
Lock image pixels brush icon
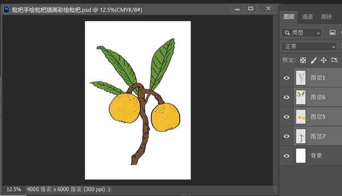[x=314, y=60]
